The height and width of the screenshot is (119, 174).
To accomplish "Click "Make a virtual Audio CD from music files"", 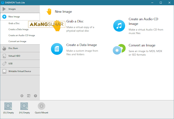I will [146, 31].
